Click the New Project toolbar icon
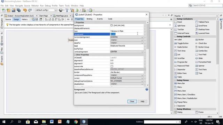The width and height of the screenshot is (223, 125). [8, 10]
